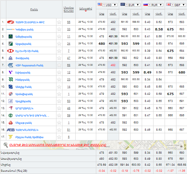Click the Ինեկոբանկ green logo icon

[11, 80]
